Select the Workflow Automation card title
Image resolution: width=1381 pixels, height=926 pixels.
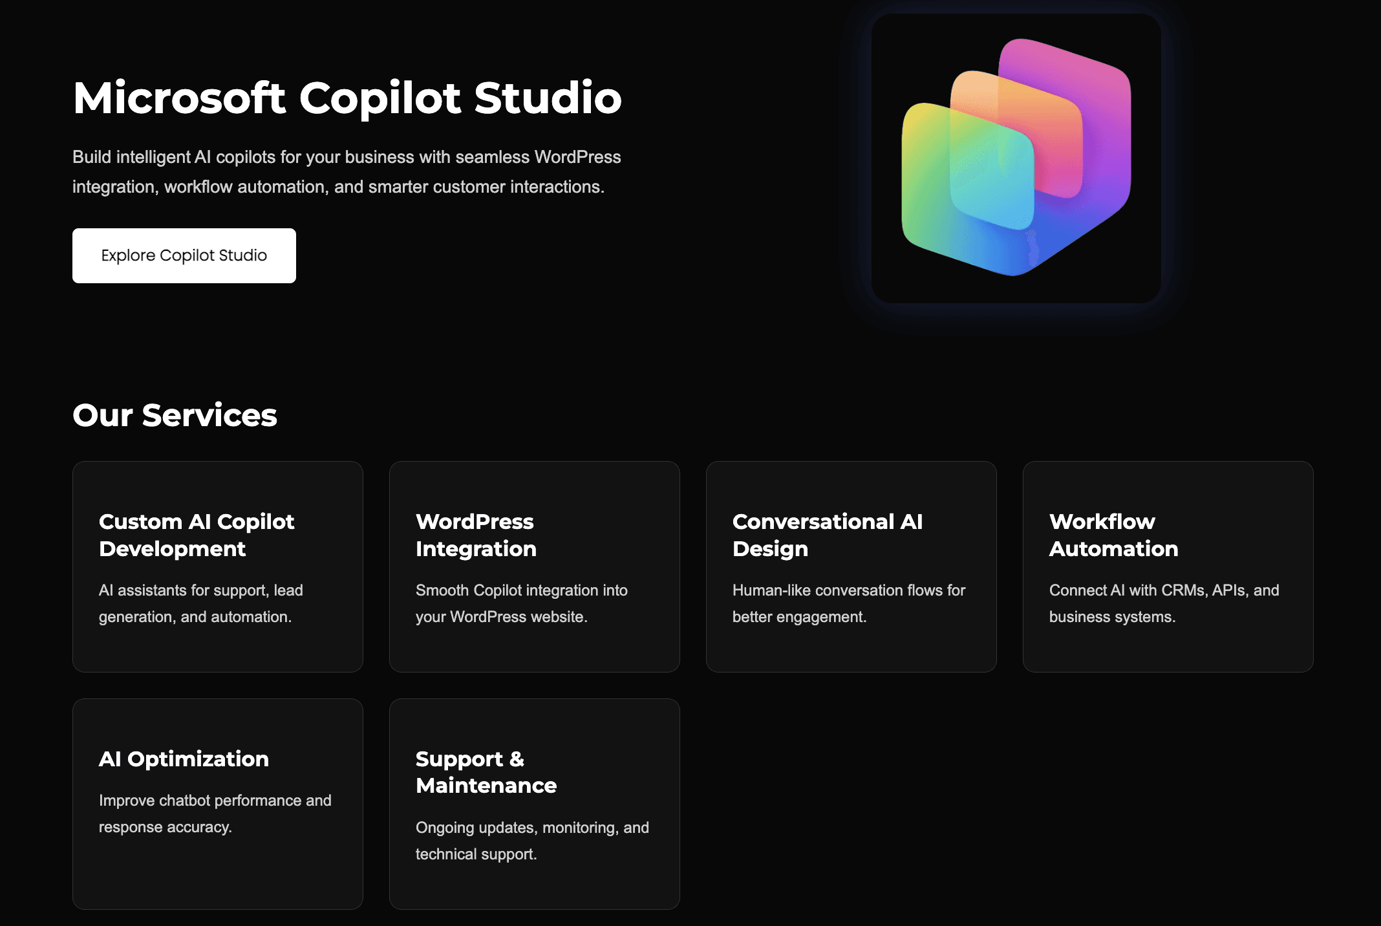1113,535
